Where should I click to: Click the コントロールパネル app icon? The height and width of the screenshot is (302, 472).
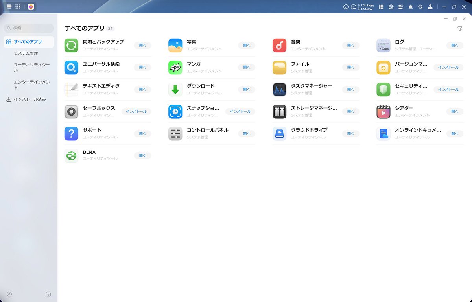click(175, 134)
